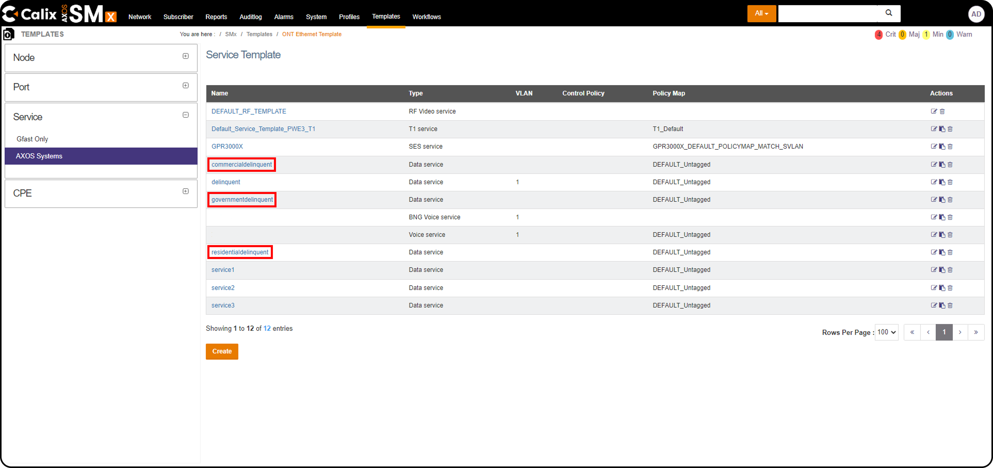The height and width of the screenshot is (468, 993).
Task: Collapse the Service section
Action: click(186, 115)
